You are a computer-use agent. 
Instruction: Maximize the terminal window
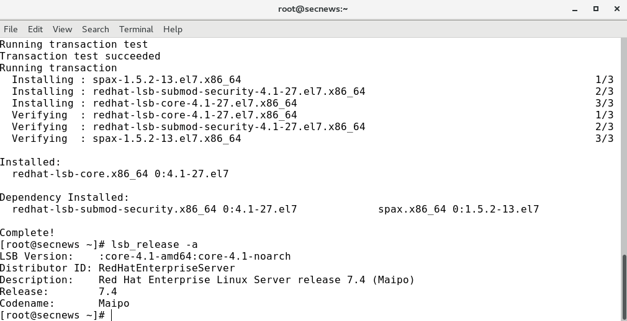(x=596, y=9)
